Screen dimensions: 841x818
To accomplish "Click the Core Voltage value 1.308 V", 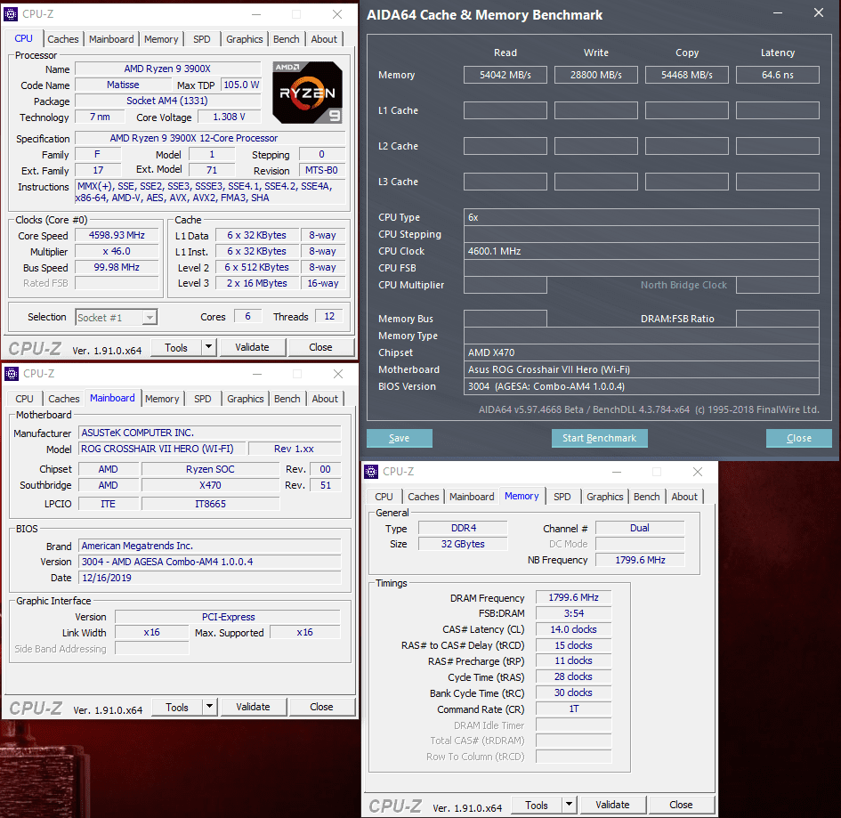I will 229,117.
